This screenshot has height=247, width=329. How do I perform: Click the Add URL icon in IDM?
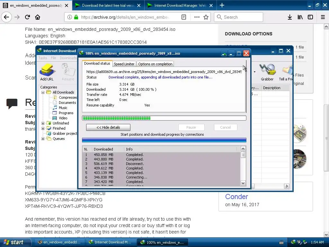point(47,72)
